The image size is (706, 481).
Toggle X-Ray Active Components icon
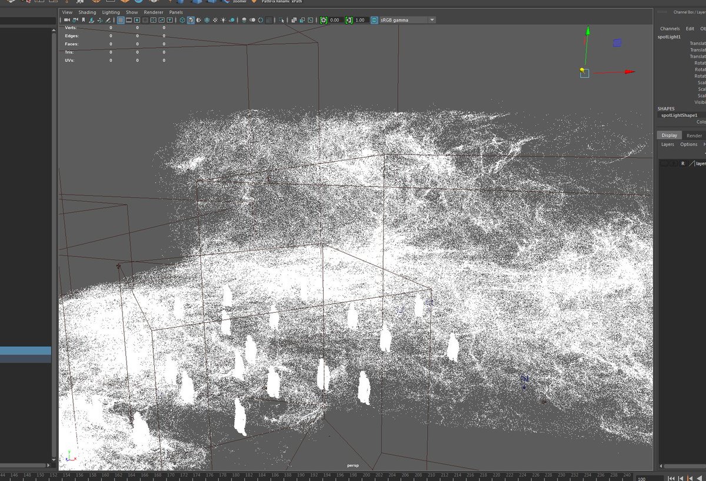point(302,20)
